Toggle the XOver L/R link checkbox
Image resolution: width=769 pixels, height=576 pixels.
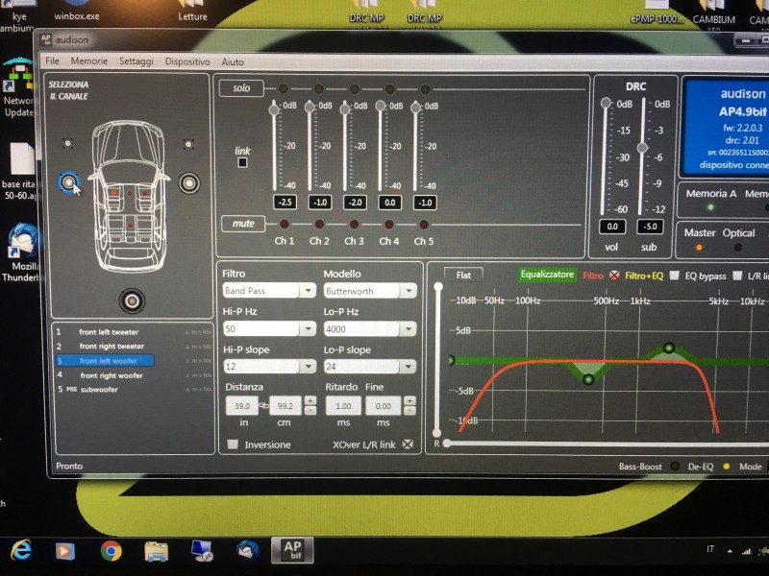click(408, 444)
